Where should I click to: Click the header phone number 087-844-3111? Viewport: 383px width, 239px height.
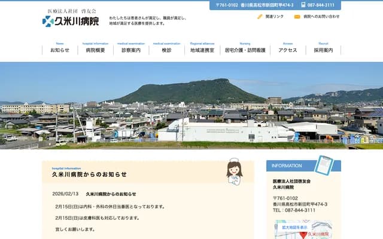[x=321, y=5]
